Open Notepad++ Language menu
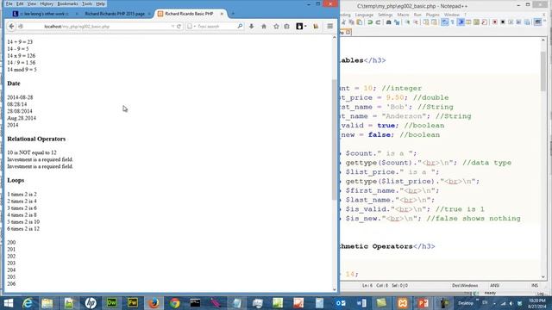Screen dimensions: 552x310 364,15
